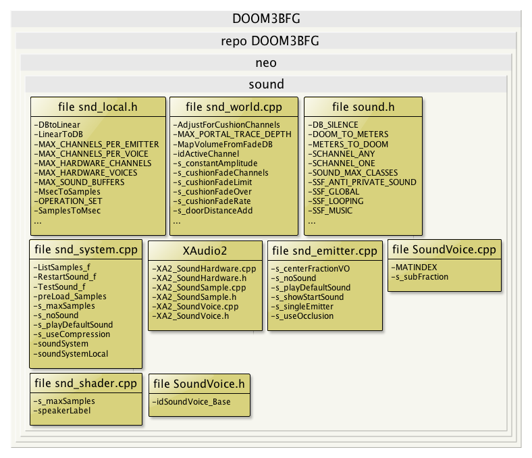Viewport: 532px width, 458px height.
Task: Open the file snd_world.cpp box title
Action: [234, 107]
